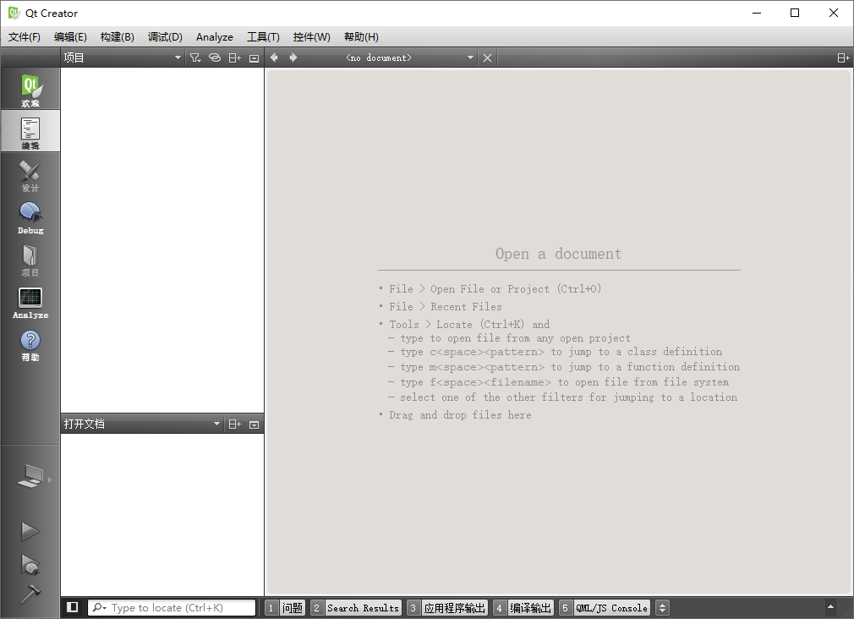The width and height of the screenshot is (854, 619).
Task: Go forward in editor history
Action: 293,58
